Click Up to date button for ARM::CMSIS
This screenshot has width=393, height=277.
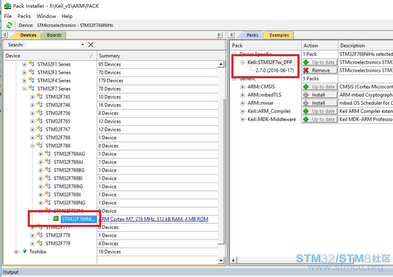click(x=320, y=87)
